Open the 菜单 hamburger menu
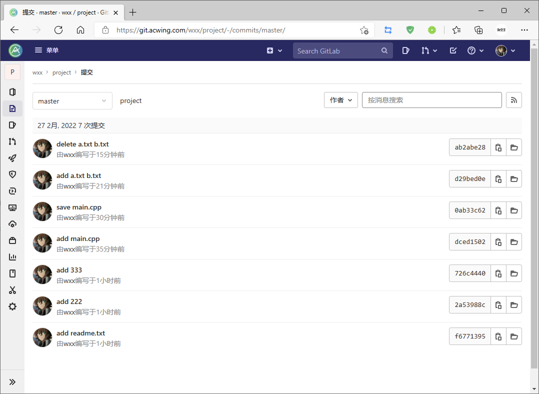The width and height of the screenshot is (539, 394). point(47,50)
